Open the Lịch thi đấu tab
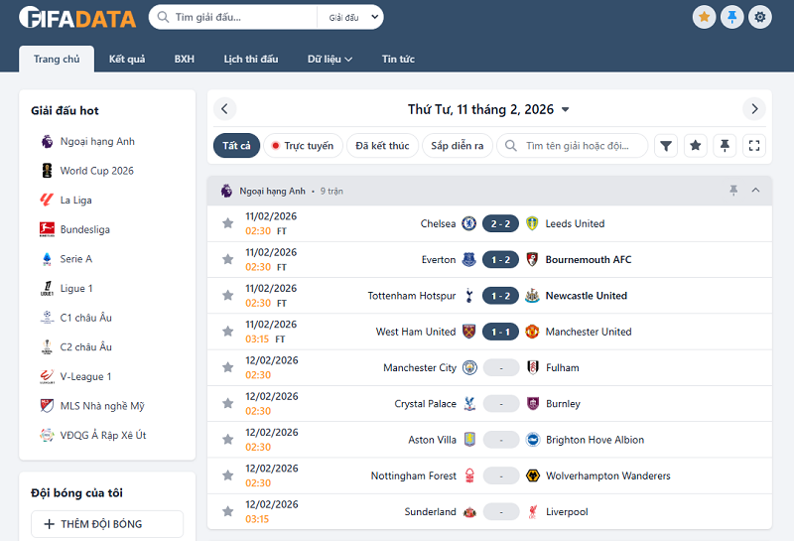This screenshot has height=541, width=794. [x=251, y=60]
